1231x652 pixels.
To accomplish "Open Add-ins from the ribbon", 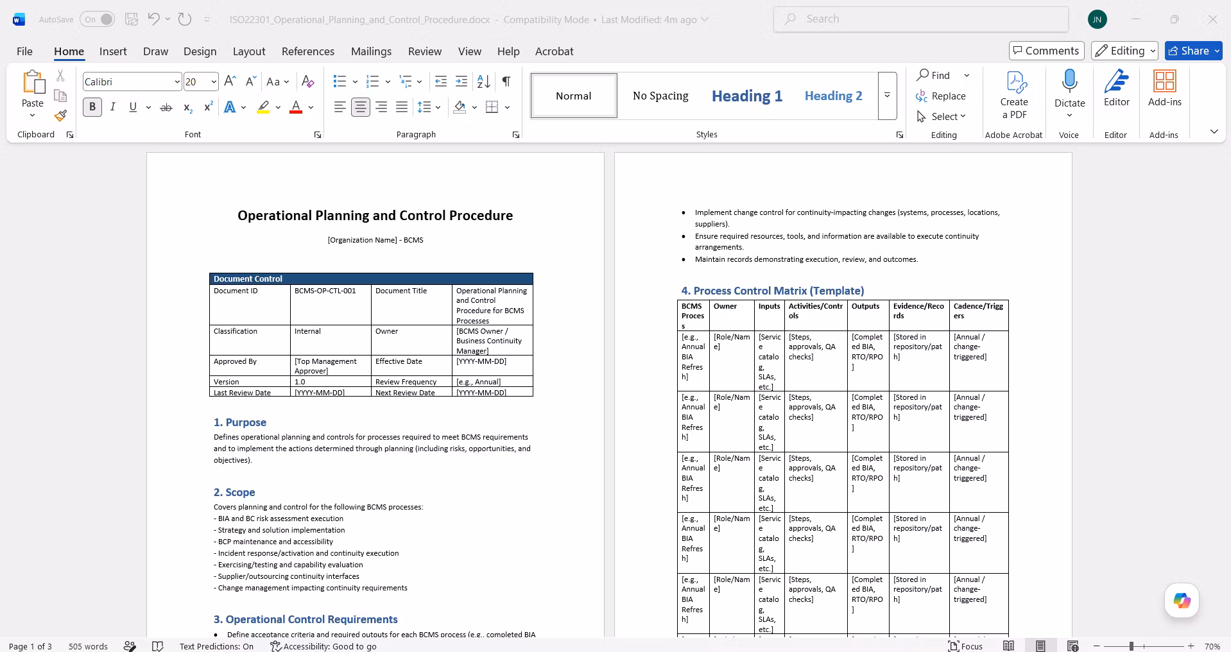I will coord(1164,89).
